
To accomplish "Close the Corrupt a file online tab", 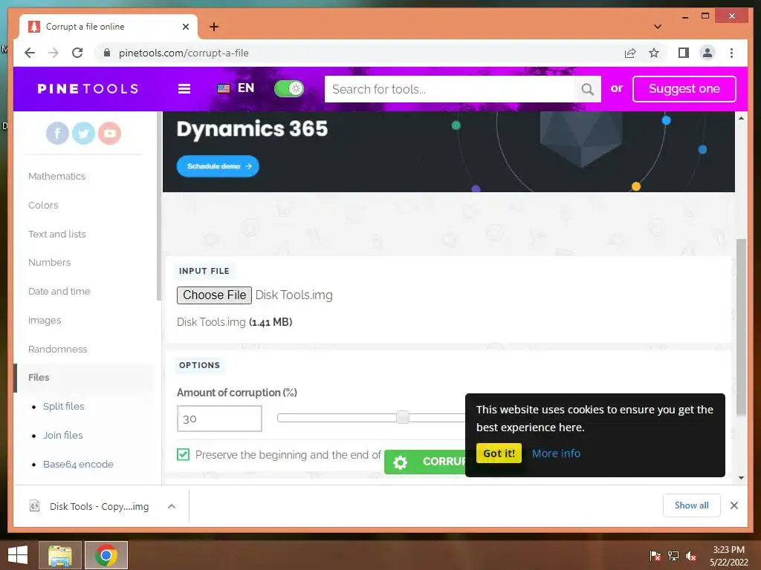I will tap(185, 27).
